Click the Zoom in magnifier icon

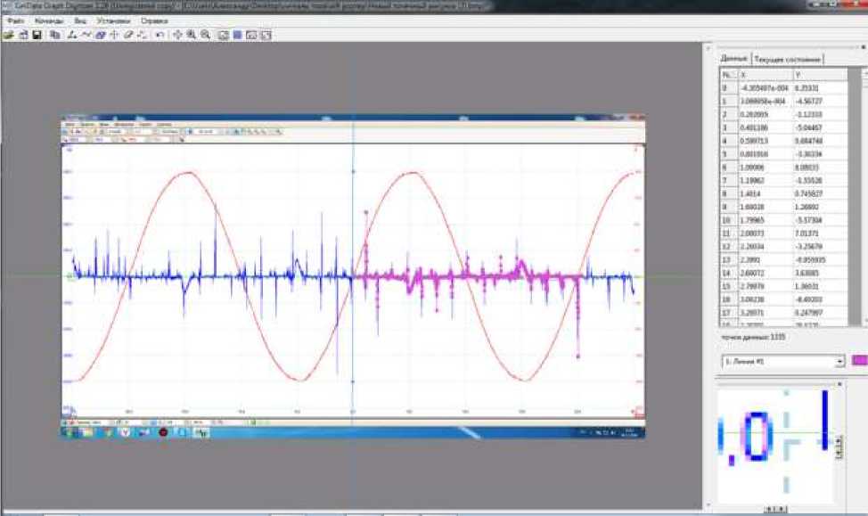[192, 35]
